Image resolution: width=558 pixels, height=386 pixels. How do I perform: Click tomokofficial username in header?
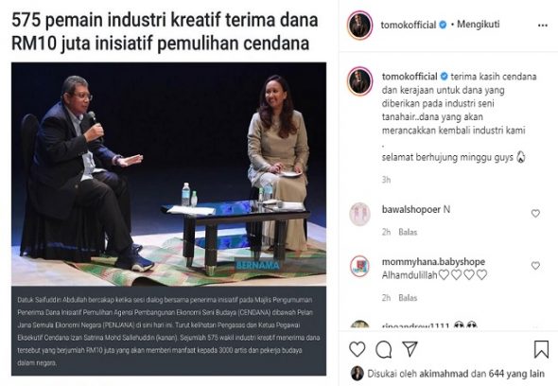click(409, 25)
